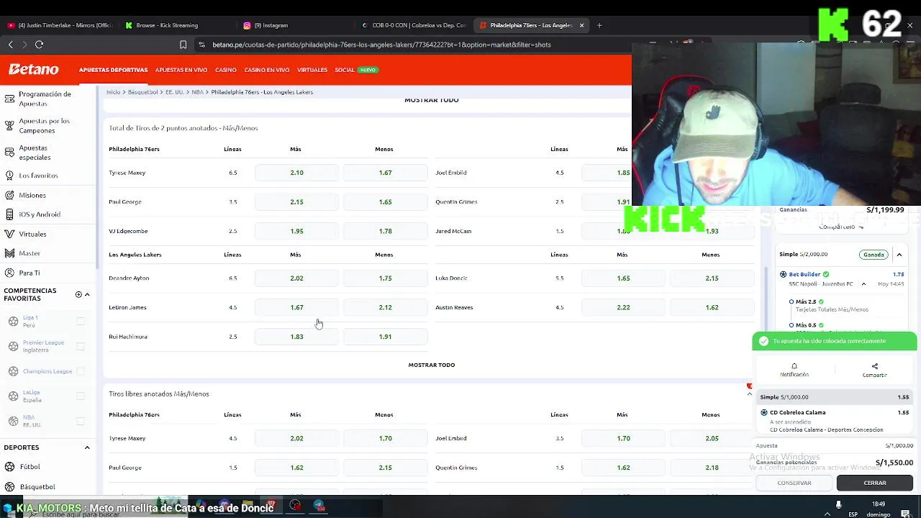Open Casino en Vivo menu item
Viewport: 921px width, 518px height.
(266, 70)
